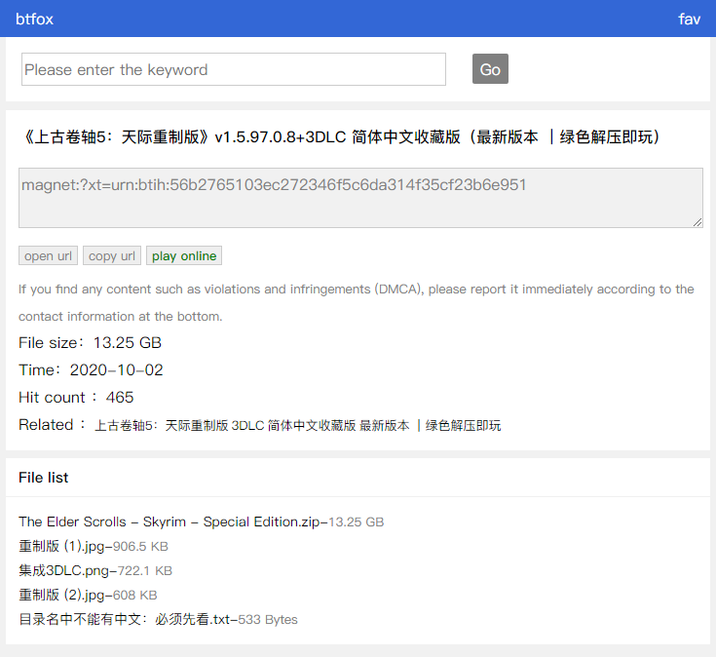716x657 pixels.
Task: Click Skyrim - Special Edition.zip file entry
Action: pos(202,522)
